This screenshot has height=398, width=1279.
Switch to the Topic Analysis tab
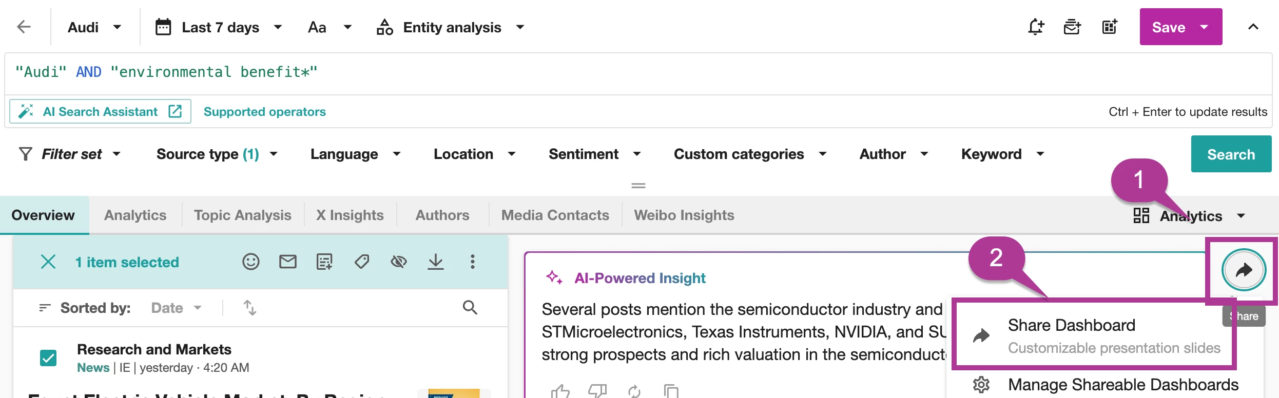click(x=242, y=215)
